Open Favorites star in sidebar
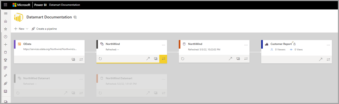Image resolution: width=339 pixels, height=104 pixels. tap(6, 29)
